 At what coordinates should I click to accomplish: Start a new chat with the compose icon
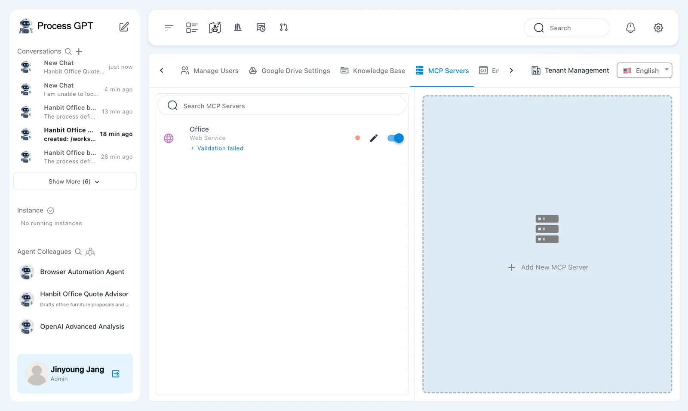[124, 27]
